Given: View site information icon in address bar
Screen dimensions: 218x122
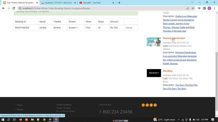Looking at the screenshot, I should (x=20, y=8).
